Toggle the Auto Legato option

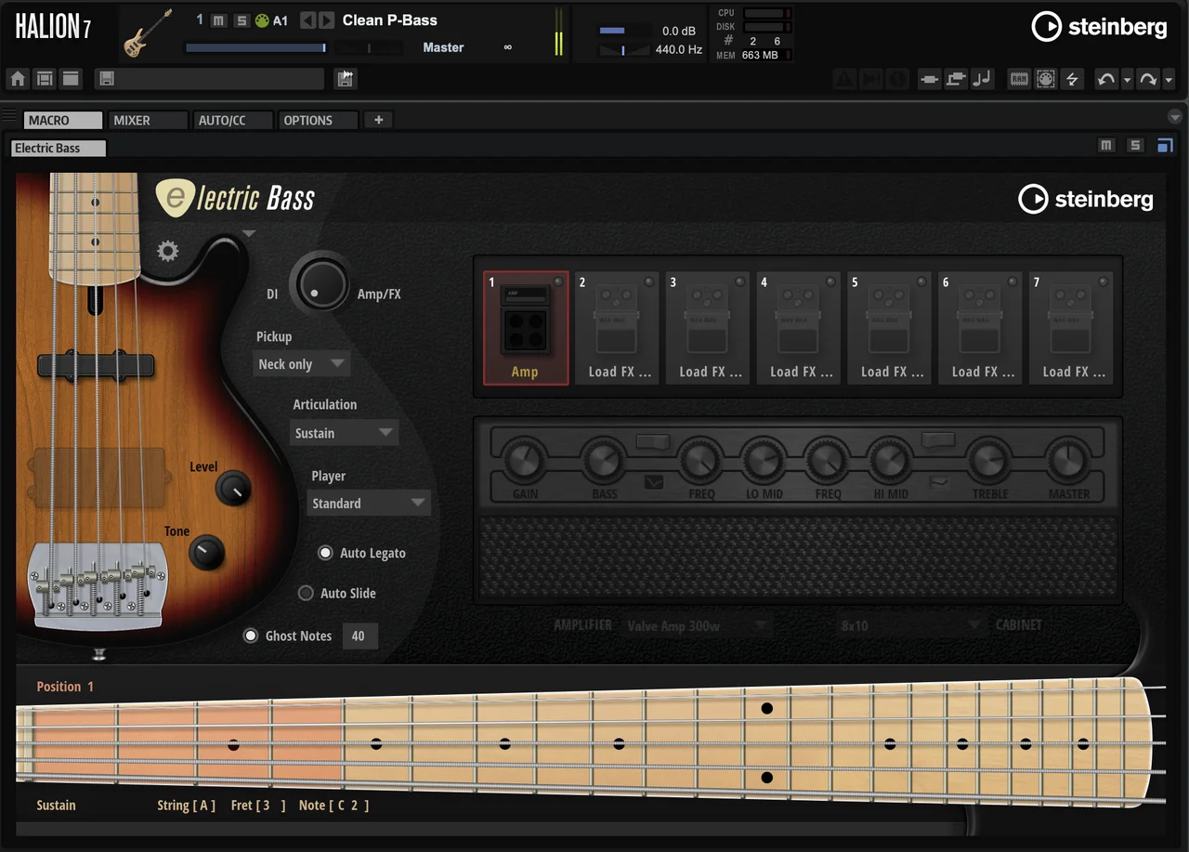pos(325,553)
